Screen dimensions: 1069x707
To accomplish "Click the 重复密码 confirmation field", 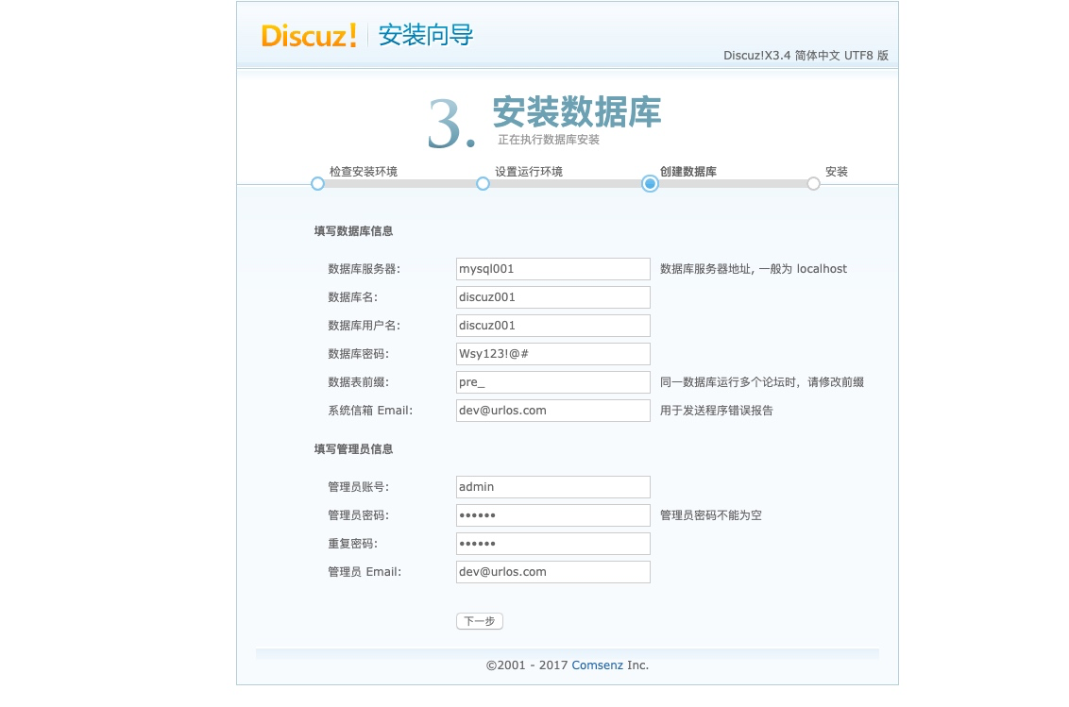I will [552, 544].
